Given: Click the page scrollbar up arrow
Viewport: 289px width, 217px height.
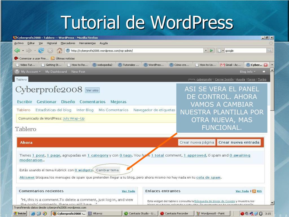Looking at the screenshot, I should pos(272,70).
